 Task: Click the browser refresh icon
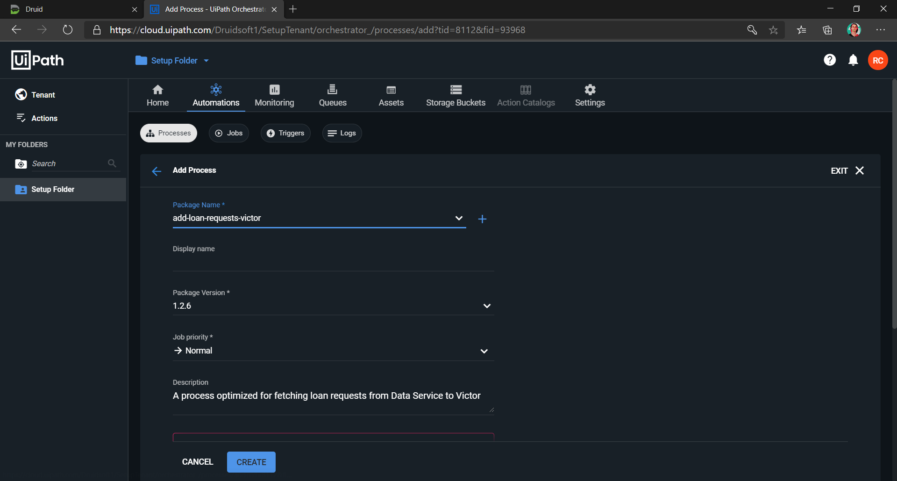pyautogui.click(x=68, y=30)
